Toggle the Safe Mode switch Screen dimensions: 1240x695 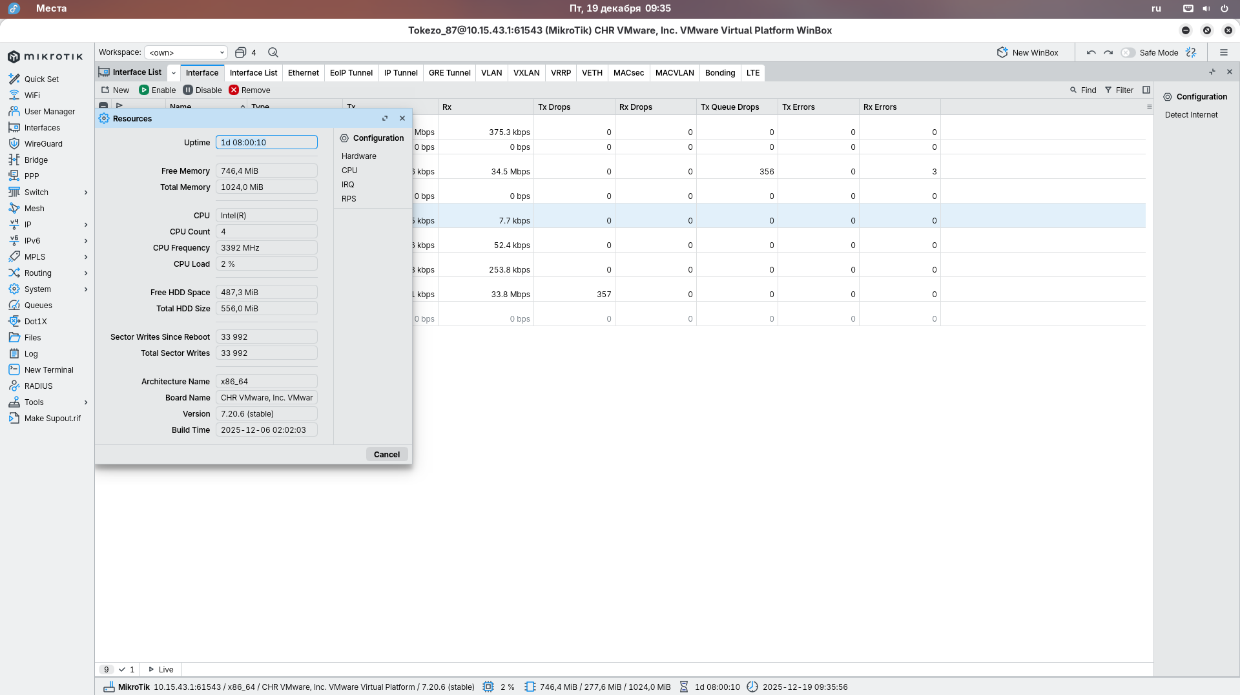coord(1128,52)
